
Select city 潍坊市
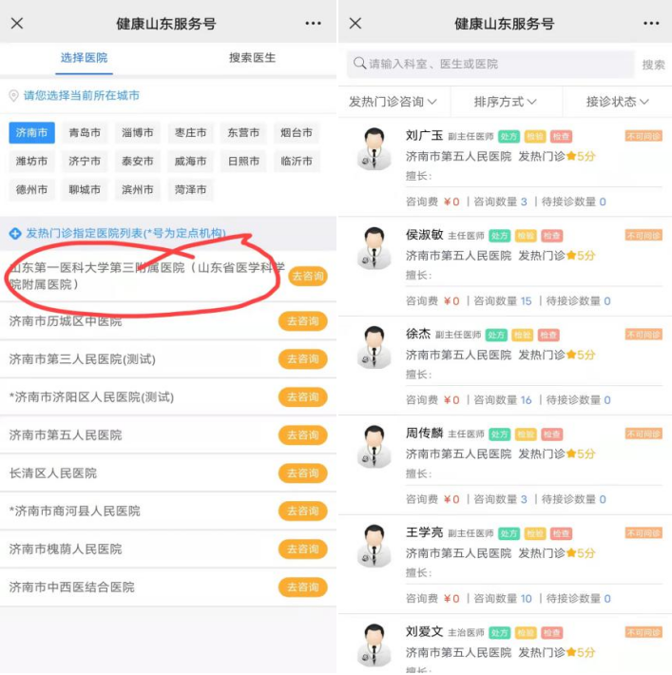[x=32, y=162]
